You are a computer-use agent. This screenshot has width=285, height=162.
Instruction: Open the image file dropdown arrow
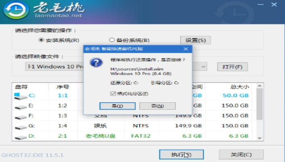pyautogui.click(x=203, y=66)
